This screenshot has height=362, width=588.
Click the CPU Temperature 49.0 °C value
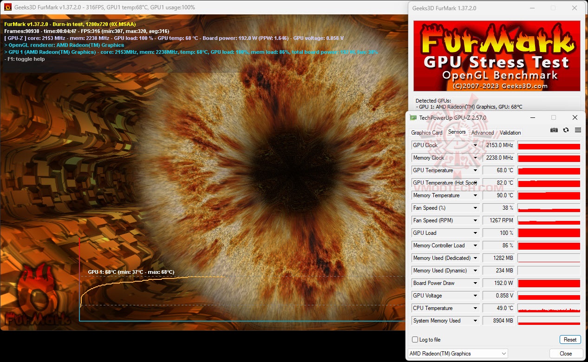[x=498, y=308]
